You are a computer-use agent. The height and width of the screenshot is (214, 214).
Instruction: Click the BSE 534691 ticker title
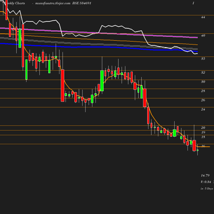(x=82, y=3)
